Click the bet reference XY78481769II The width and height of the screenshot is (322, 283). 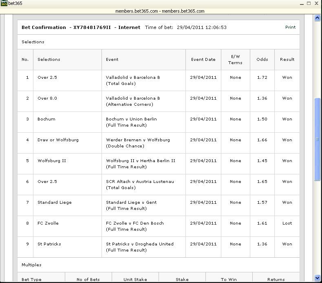tap(92, 27)
